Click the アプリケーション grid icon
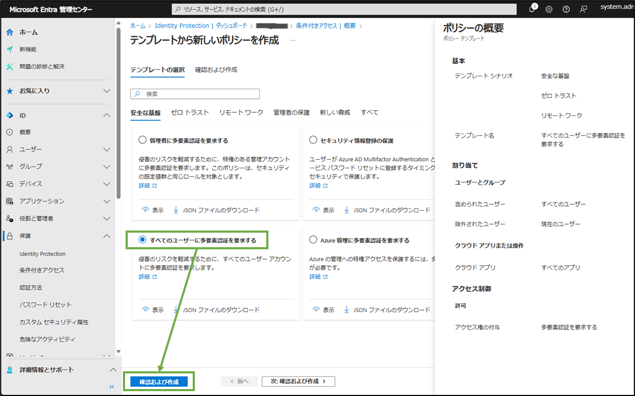Screen dimensions: 635x396 pyautogui.click(x=10, y=201)
